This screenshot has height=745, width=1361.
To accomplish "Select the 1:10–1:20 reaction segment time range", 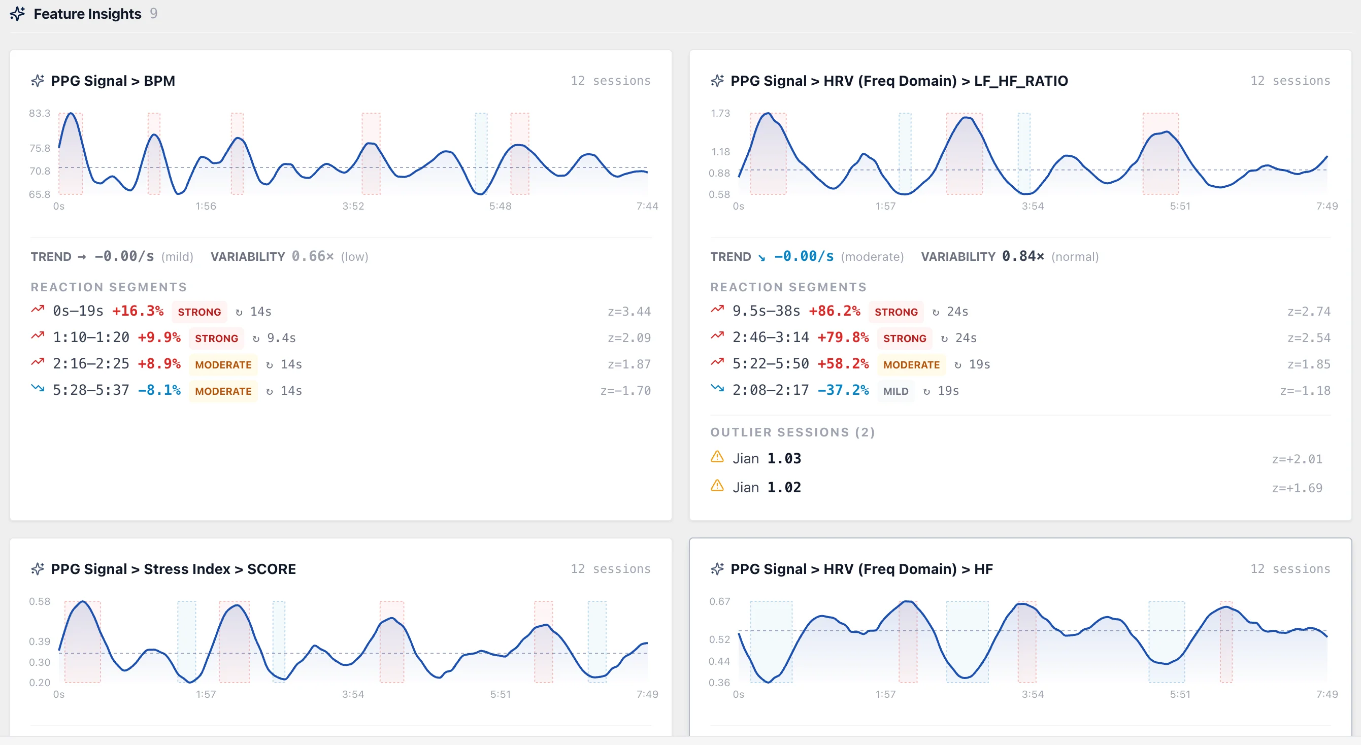I will pyautogui.click(x=91, y=337).
